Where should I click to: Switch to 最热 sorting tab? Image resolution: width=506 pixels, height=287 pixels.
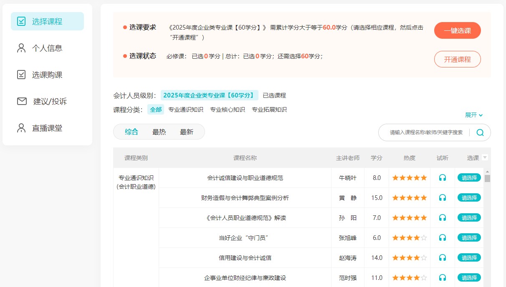159,132
